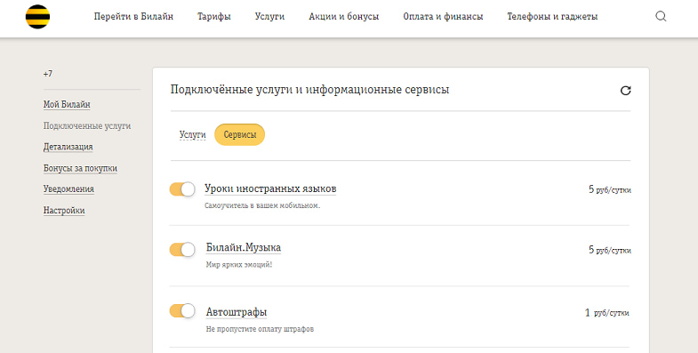
Task: Open Акции и бонусы menu
Action: (x=343, y=17)
